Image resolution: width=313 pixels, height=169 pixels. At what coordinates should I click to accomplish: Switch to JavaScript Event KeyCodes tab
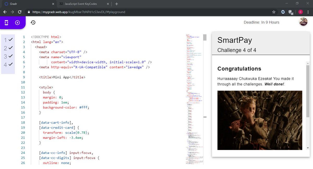coord(81,4)
